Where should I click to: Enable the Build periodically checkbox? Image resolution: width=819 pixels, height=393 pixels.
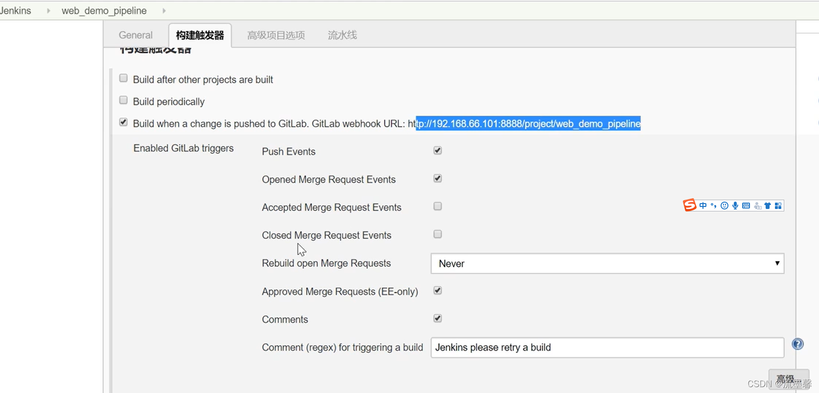[x=123, y=100]
